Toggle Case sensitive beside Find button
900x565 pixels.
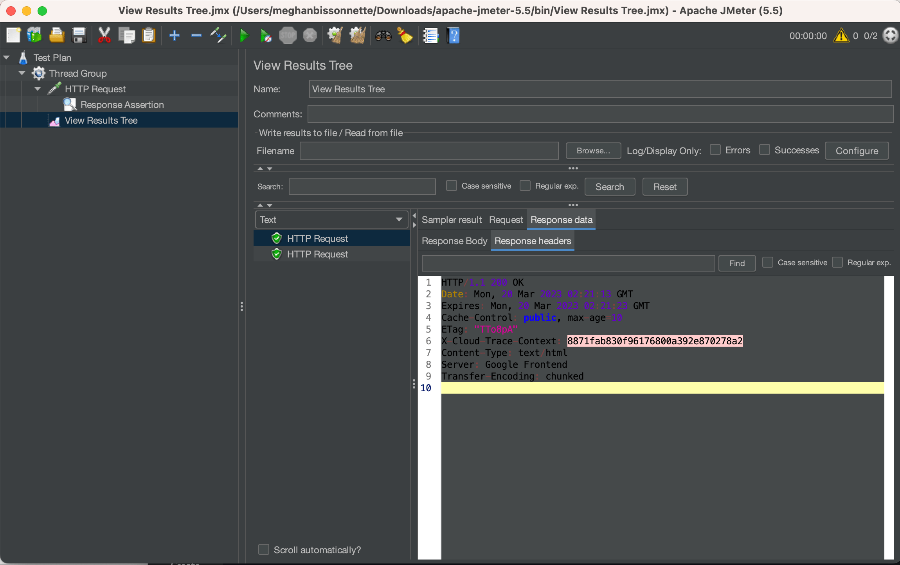pos(768,262)
